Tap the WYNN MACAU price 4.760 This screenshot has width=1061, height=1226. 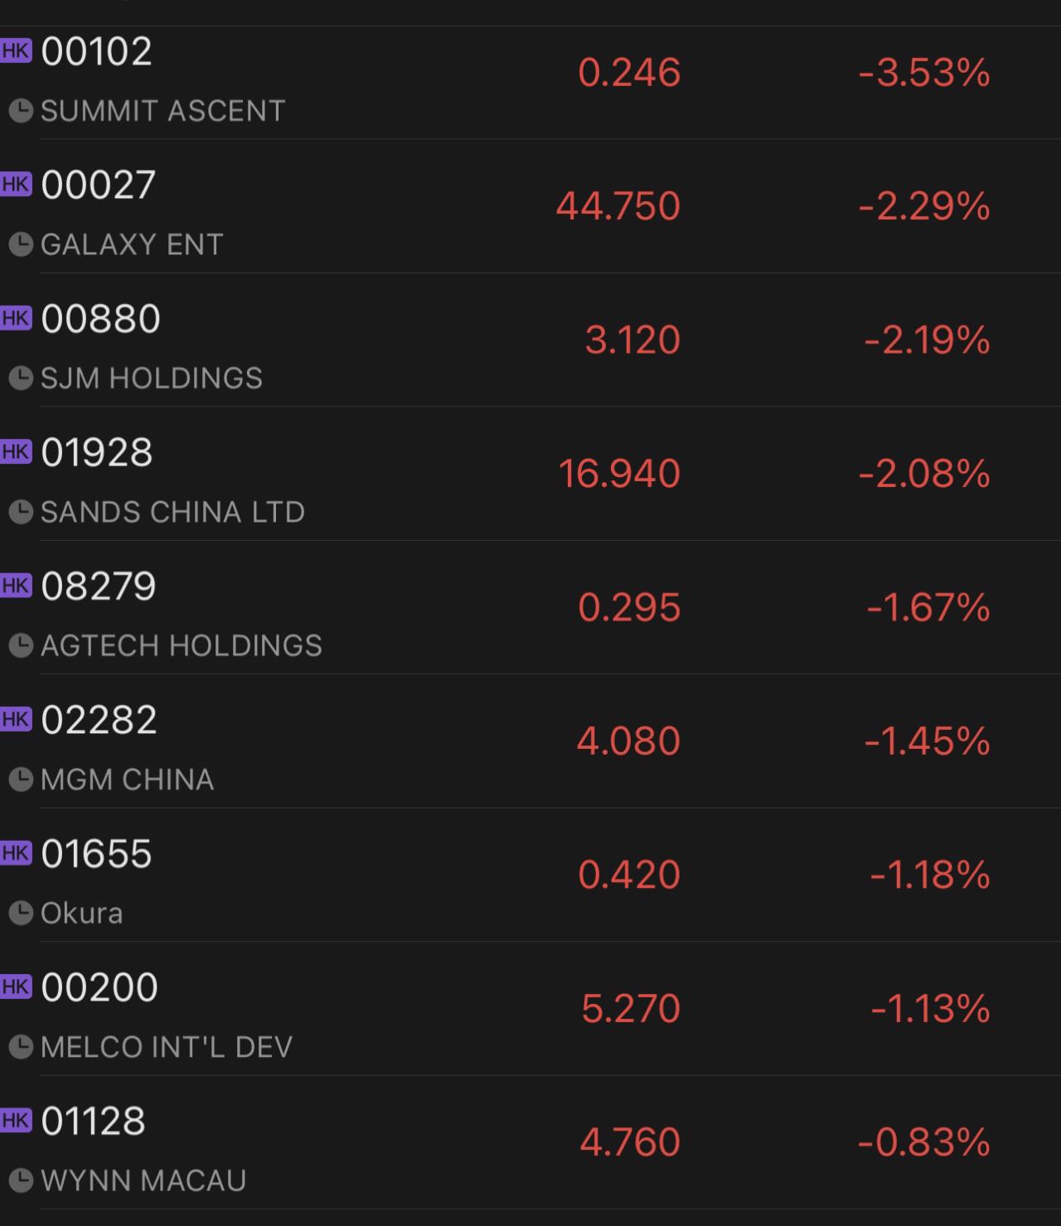[630, 1142]
